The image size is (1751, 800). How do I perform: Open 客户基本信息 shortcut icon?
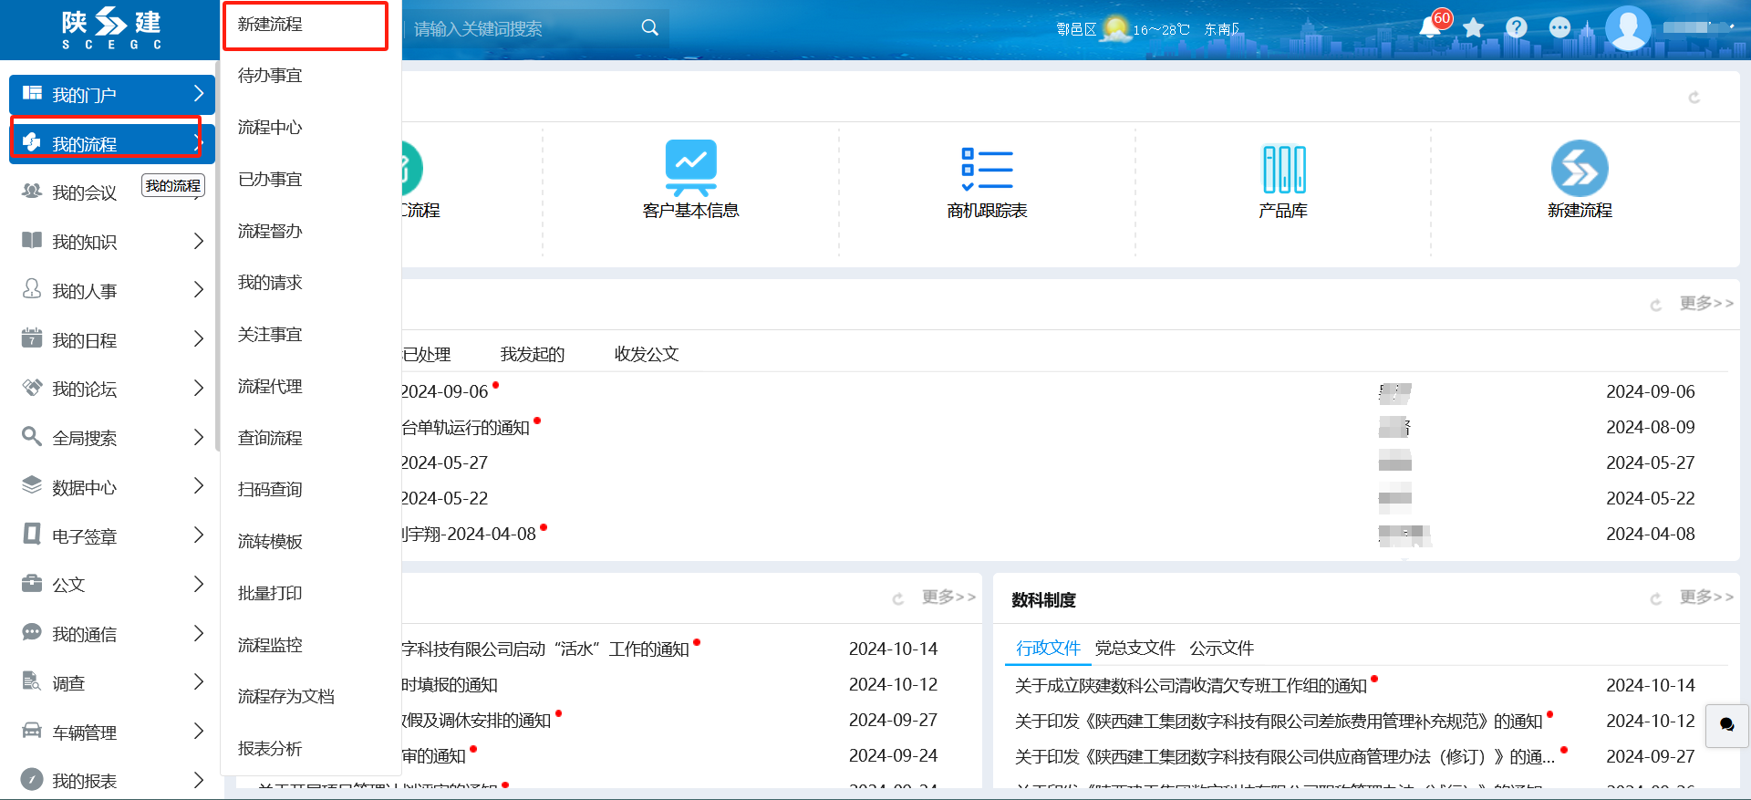690,168
